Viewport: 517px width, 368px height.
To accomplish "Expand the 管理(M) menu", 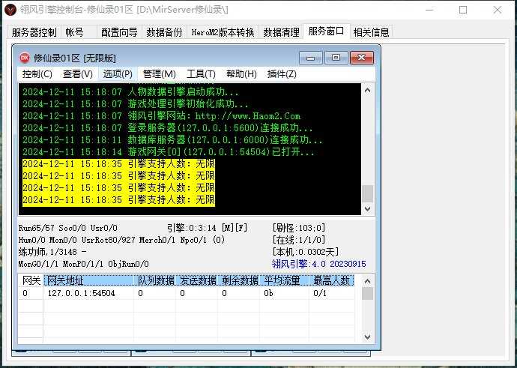I will click(x=159, y=74).
